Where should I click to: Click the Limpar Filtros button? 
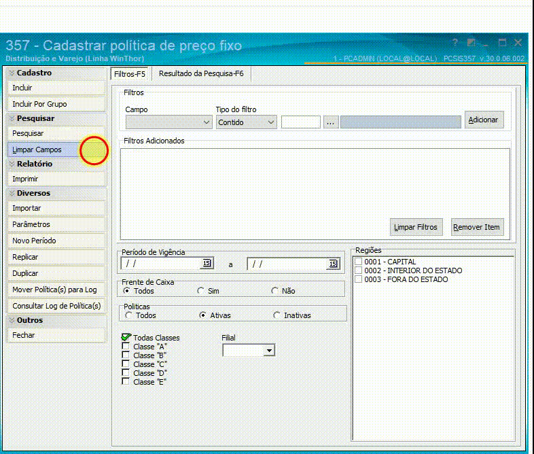click(x=416, y=227)
